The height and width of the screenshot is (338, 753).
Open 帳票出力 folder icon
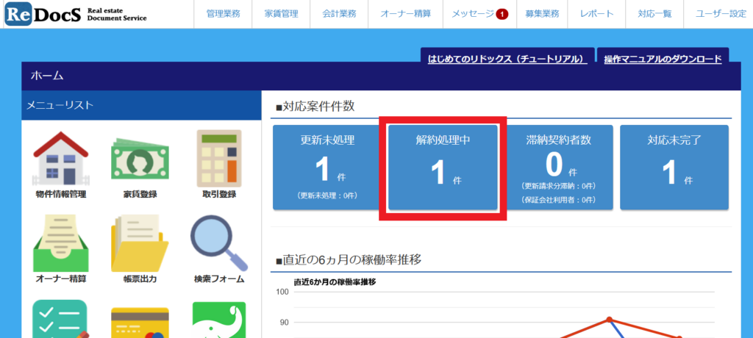(140, 243)
